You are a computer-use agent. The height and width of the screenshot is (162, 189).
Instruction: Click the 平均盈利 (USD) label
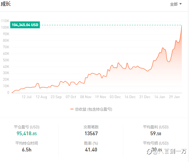pos(156,127)
